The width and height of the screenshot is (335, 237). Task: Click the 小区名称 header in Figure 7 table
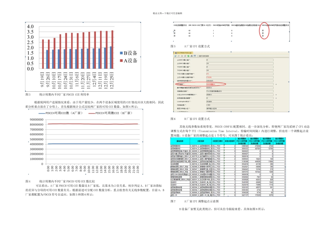[x=201, y=141]
